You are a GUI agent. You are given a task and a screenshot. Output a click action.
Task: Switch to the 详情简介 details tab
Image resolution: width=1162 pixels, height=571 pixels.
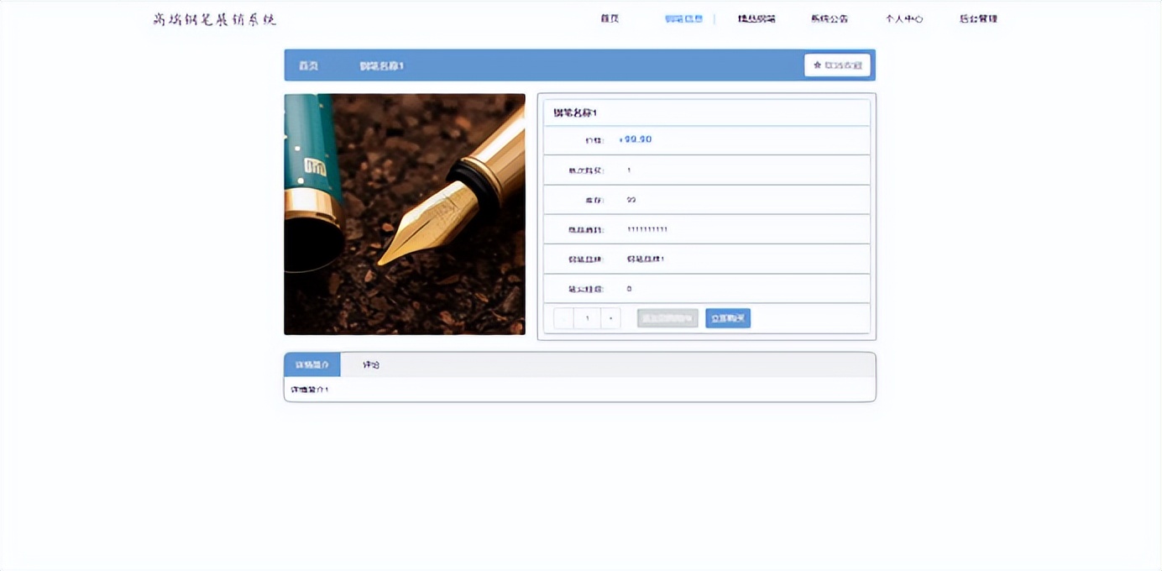pos(311,364)
